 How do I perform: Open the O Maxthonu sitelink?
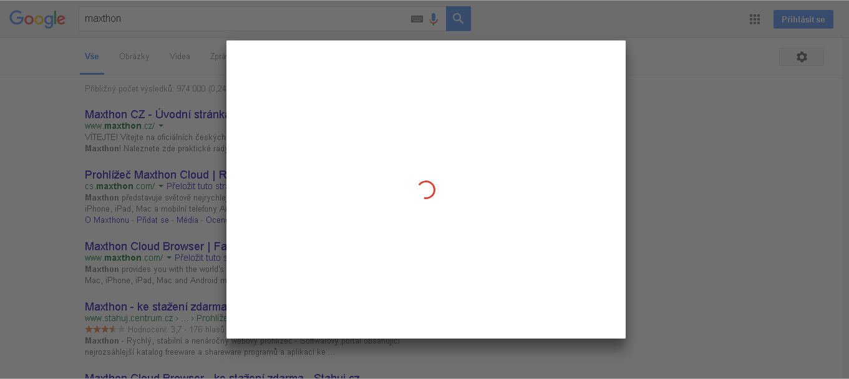point(106,220)
